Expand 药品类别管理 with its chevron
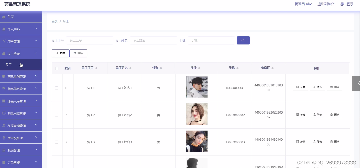The width and height of the screenshot is (360, 168). (x=36, y=76)
